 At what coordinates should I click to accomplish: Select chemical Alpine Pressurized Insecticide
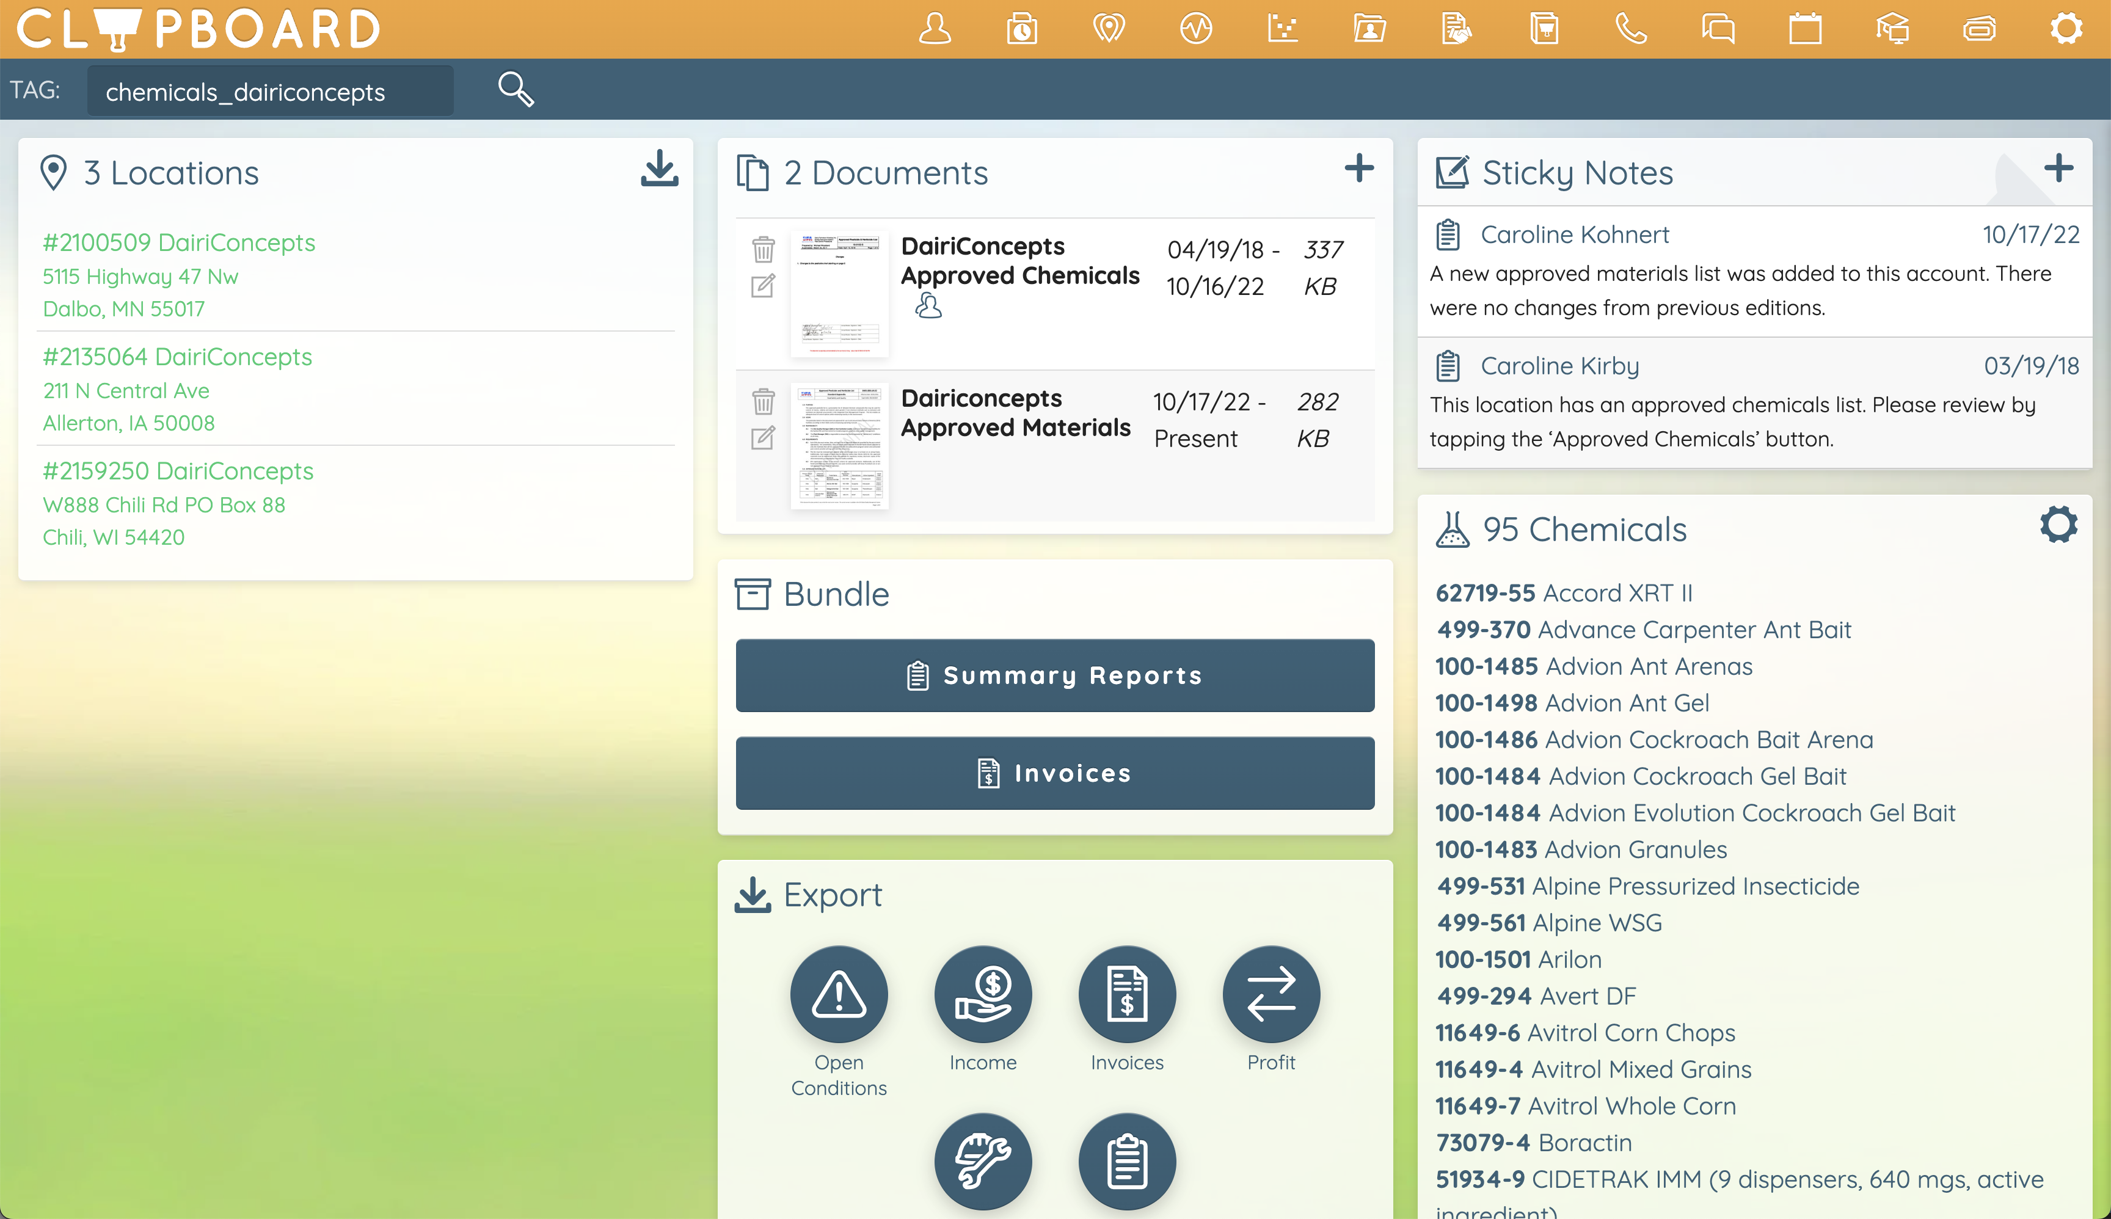(1647, 887)
